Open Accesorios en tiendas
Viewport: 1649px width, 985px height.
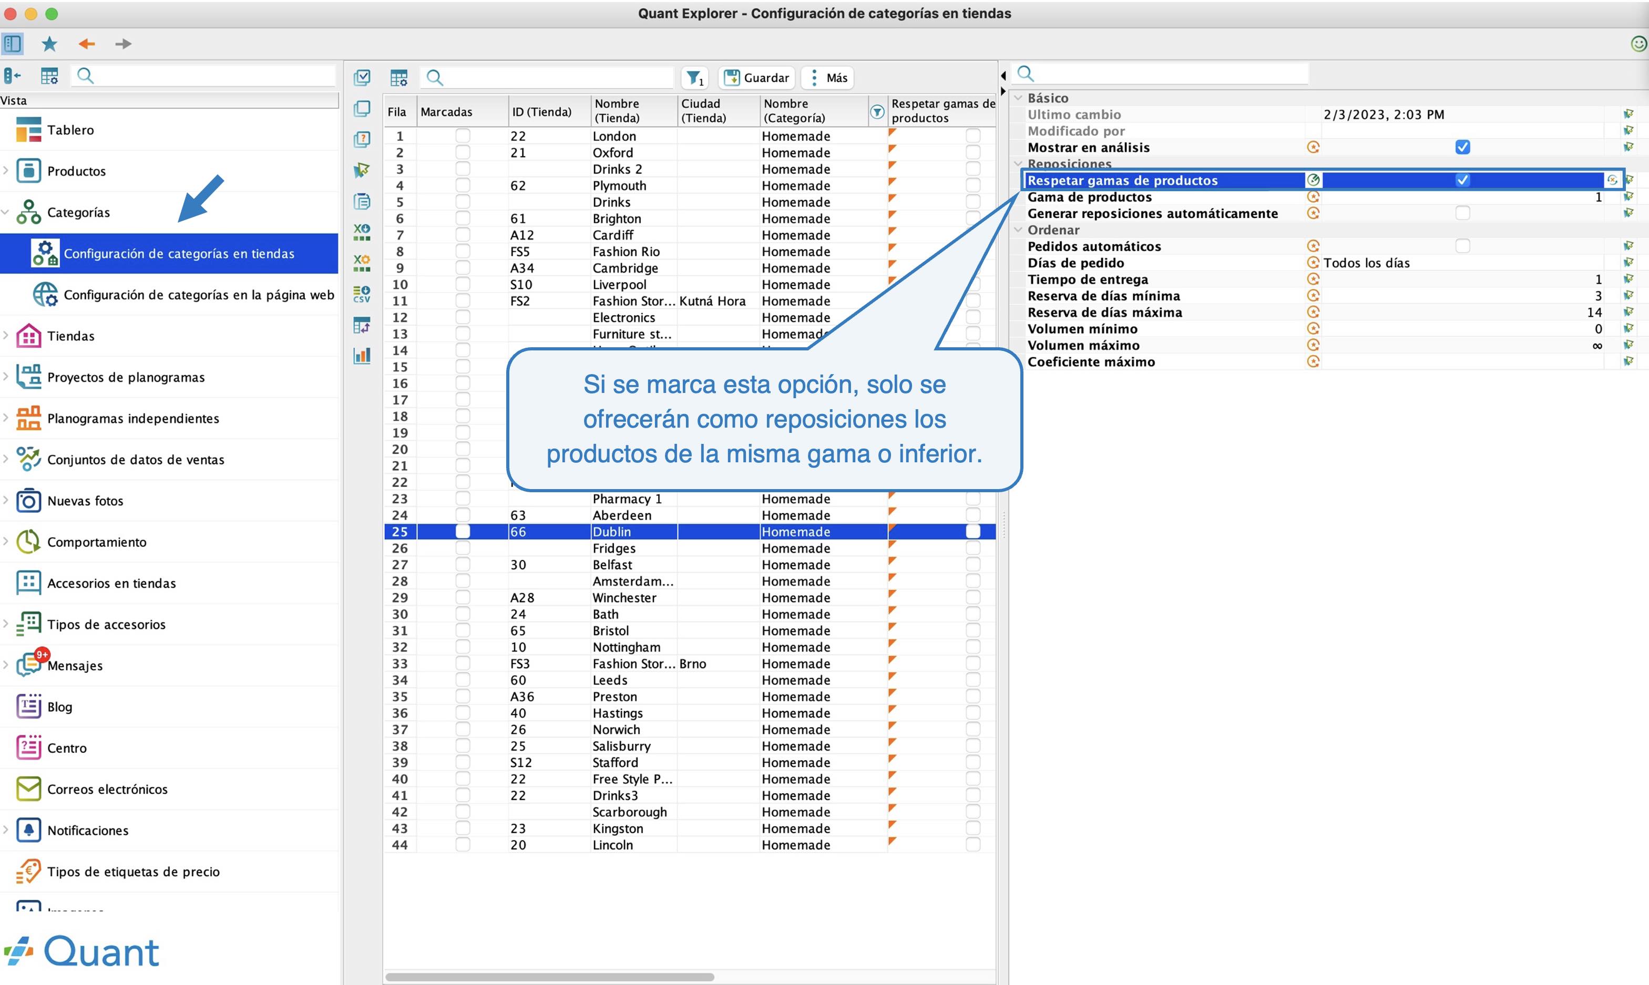coord(169,583)
